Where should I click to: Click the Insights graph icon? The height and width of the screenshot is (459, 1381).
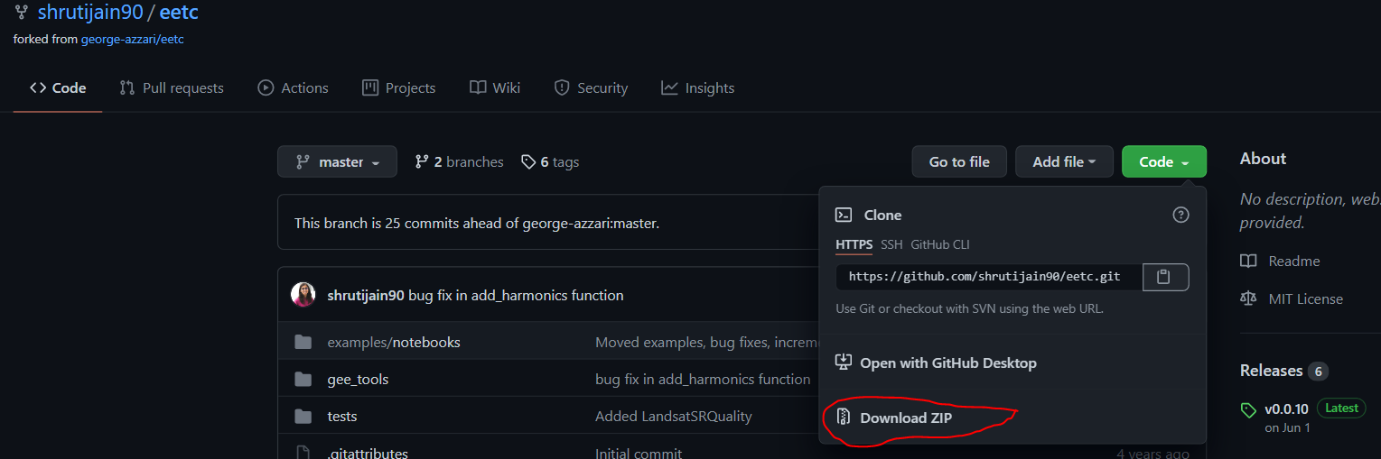[x=669, y=87]
